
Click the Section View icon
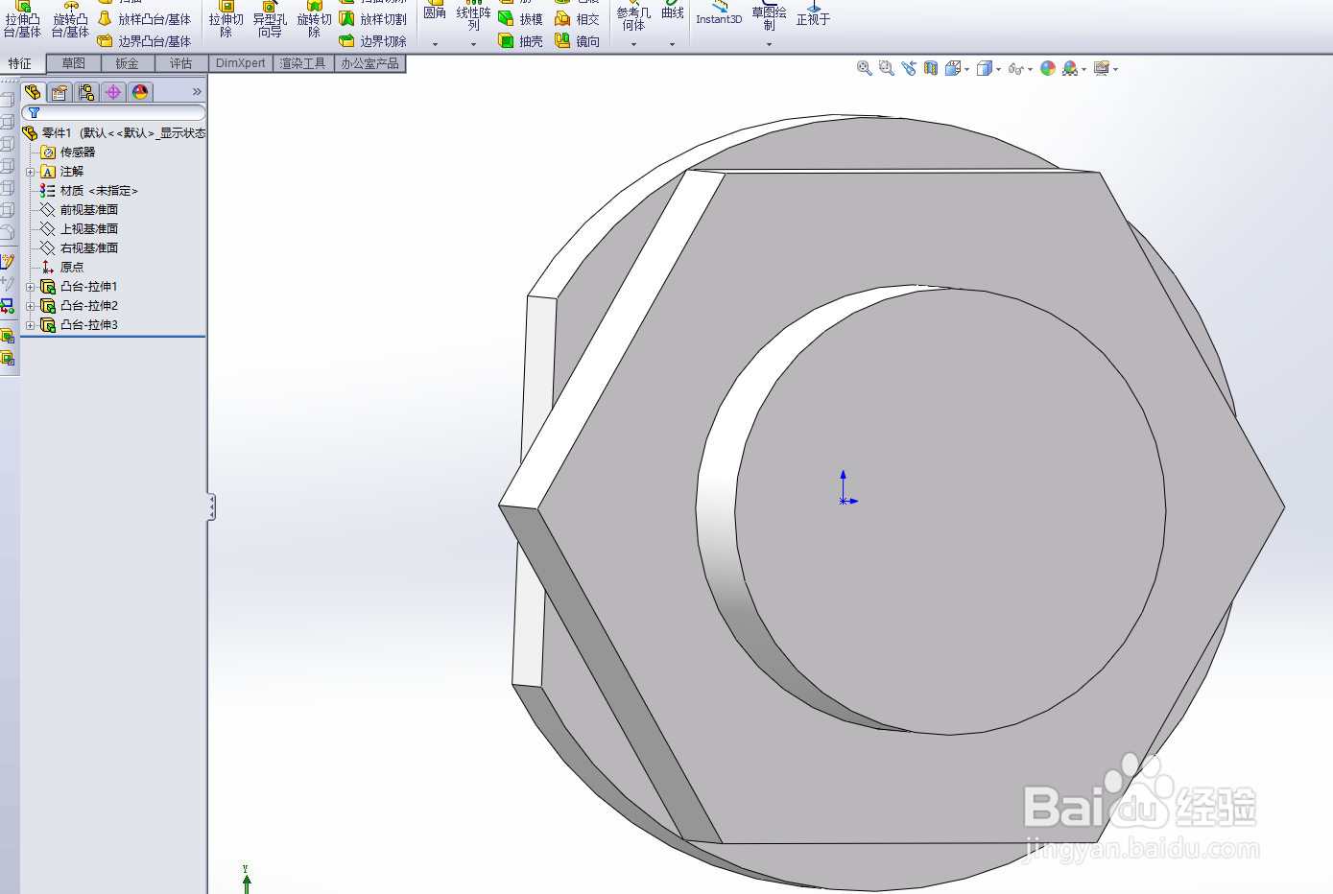click(x=931, y=68)
